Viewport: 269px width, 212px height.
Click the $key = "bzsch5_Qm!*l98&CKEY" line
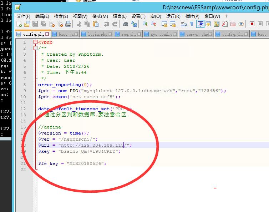tap(80, 151)
